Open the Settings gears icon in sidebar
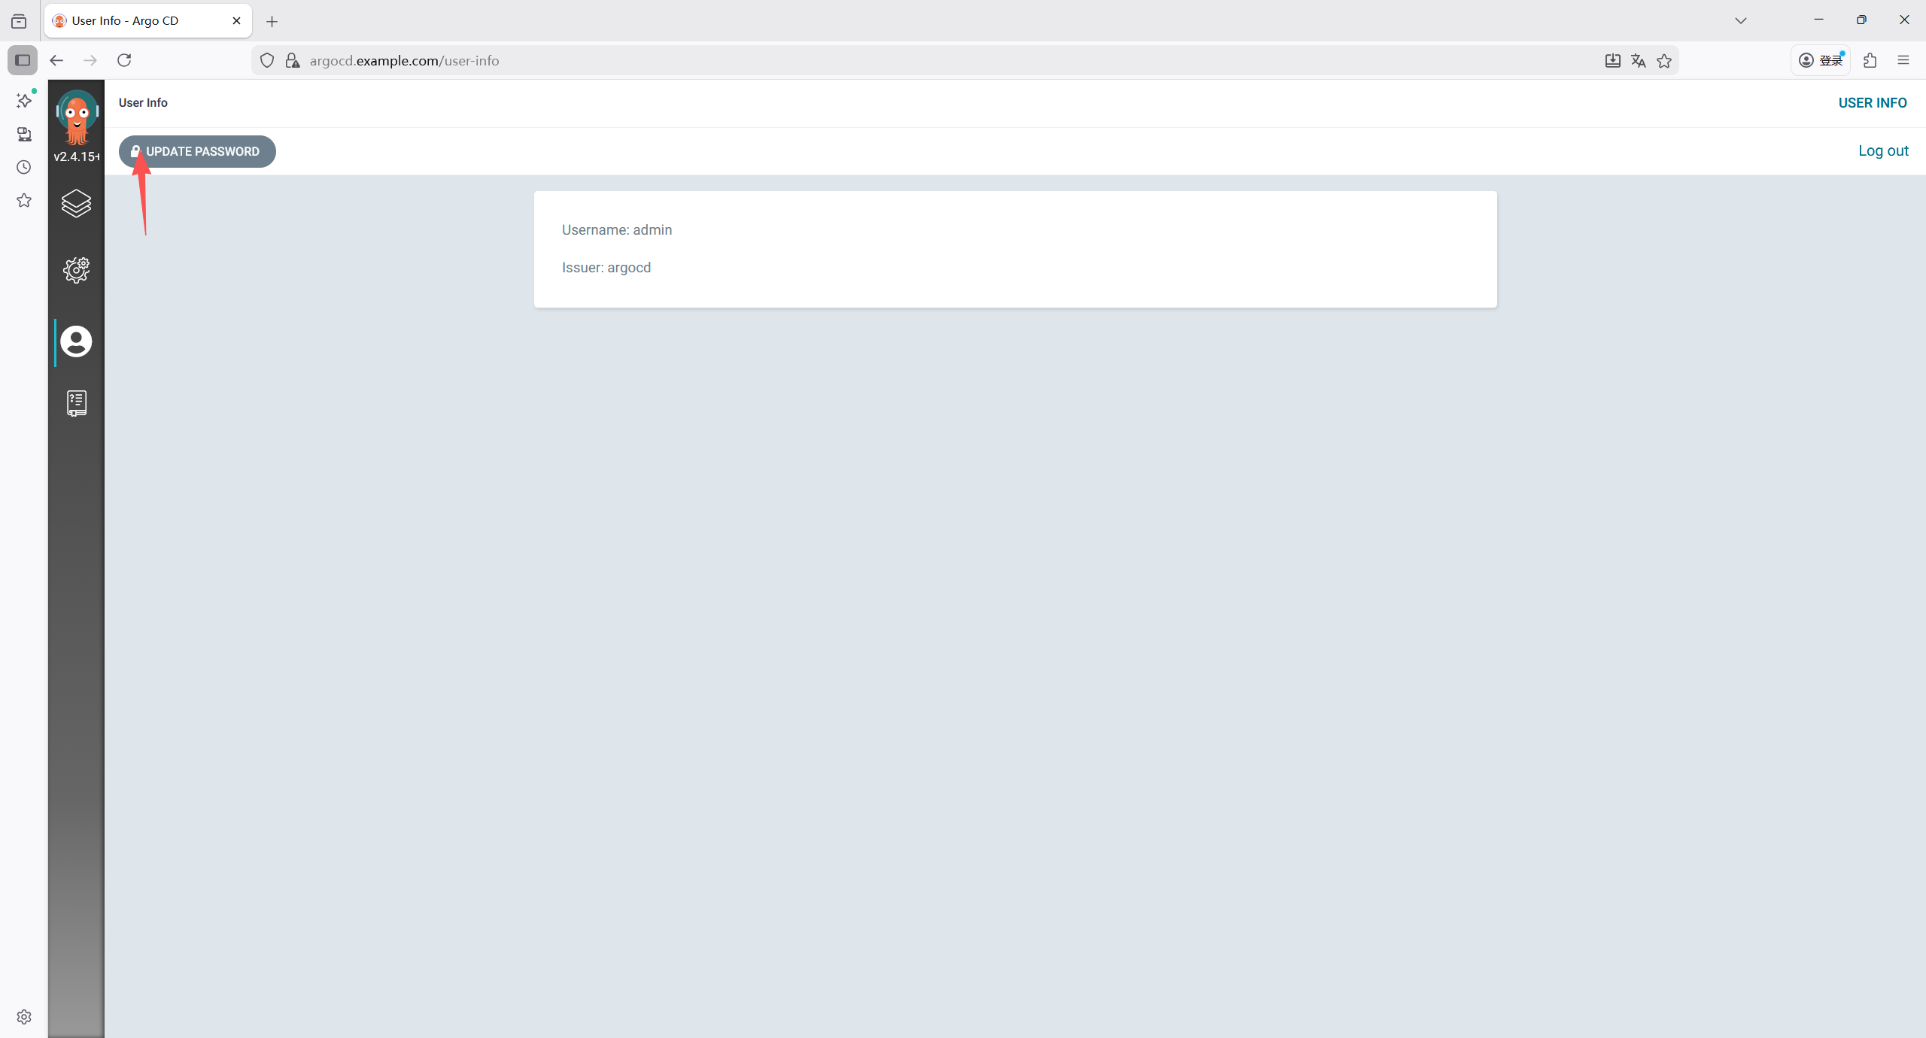 [76, 269]
